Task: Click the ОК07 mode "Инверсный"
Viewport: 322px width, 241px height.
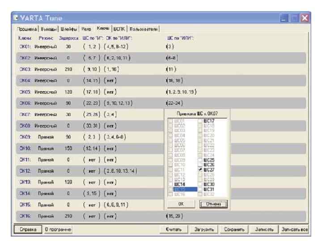Action: click(x=46, y=114)
